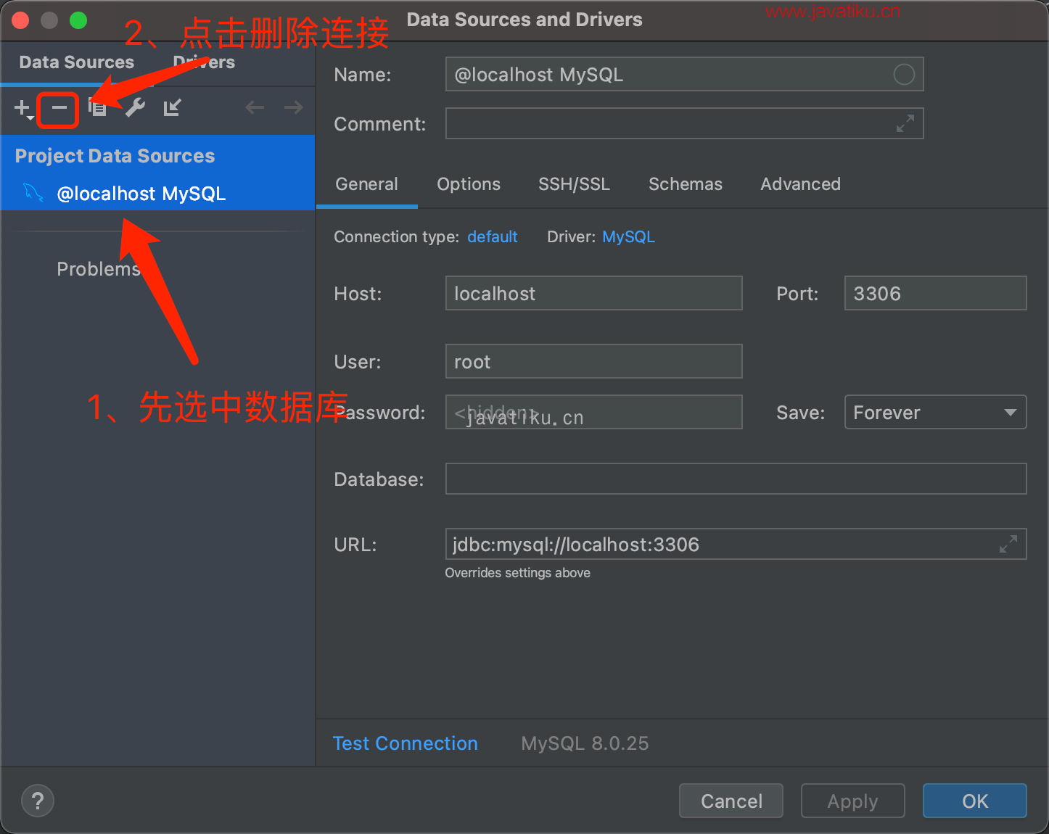Image resolution: width=1049 pixels, height=834 pixels.
Task: Open the help question mark button
Action: (38, 801)
